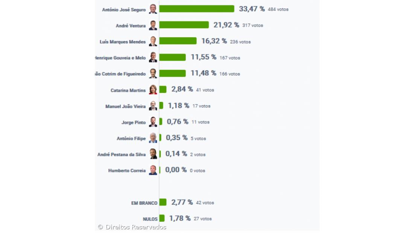The image size is (414, 233).
Task: Click the EM BRANCO green bar
Action: point(163,202)
